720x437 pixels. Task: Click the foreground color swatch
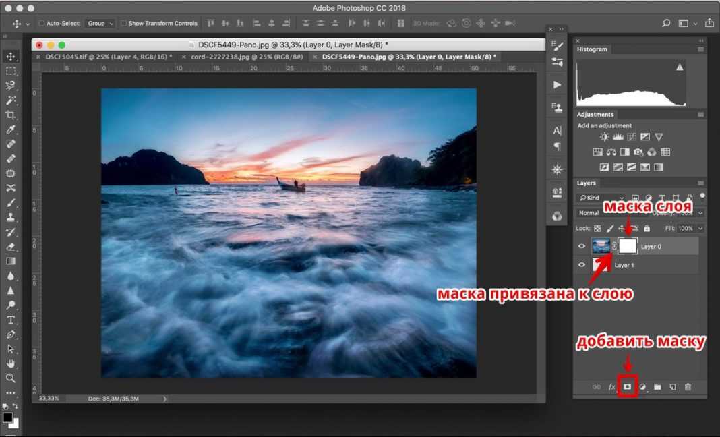(8, 417)
